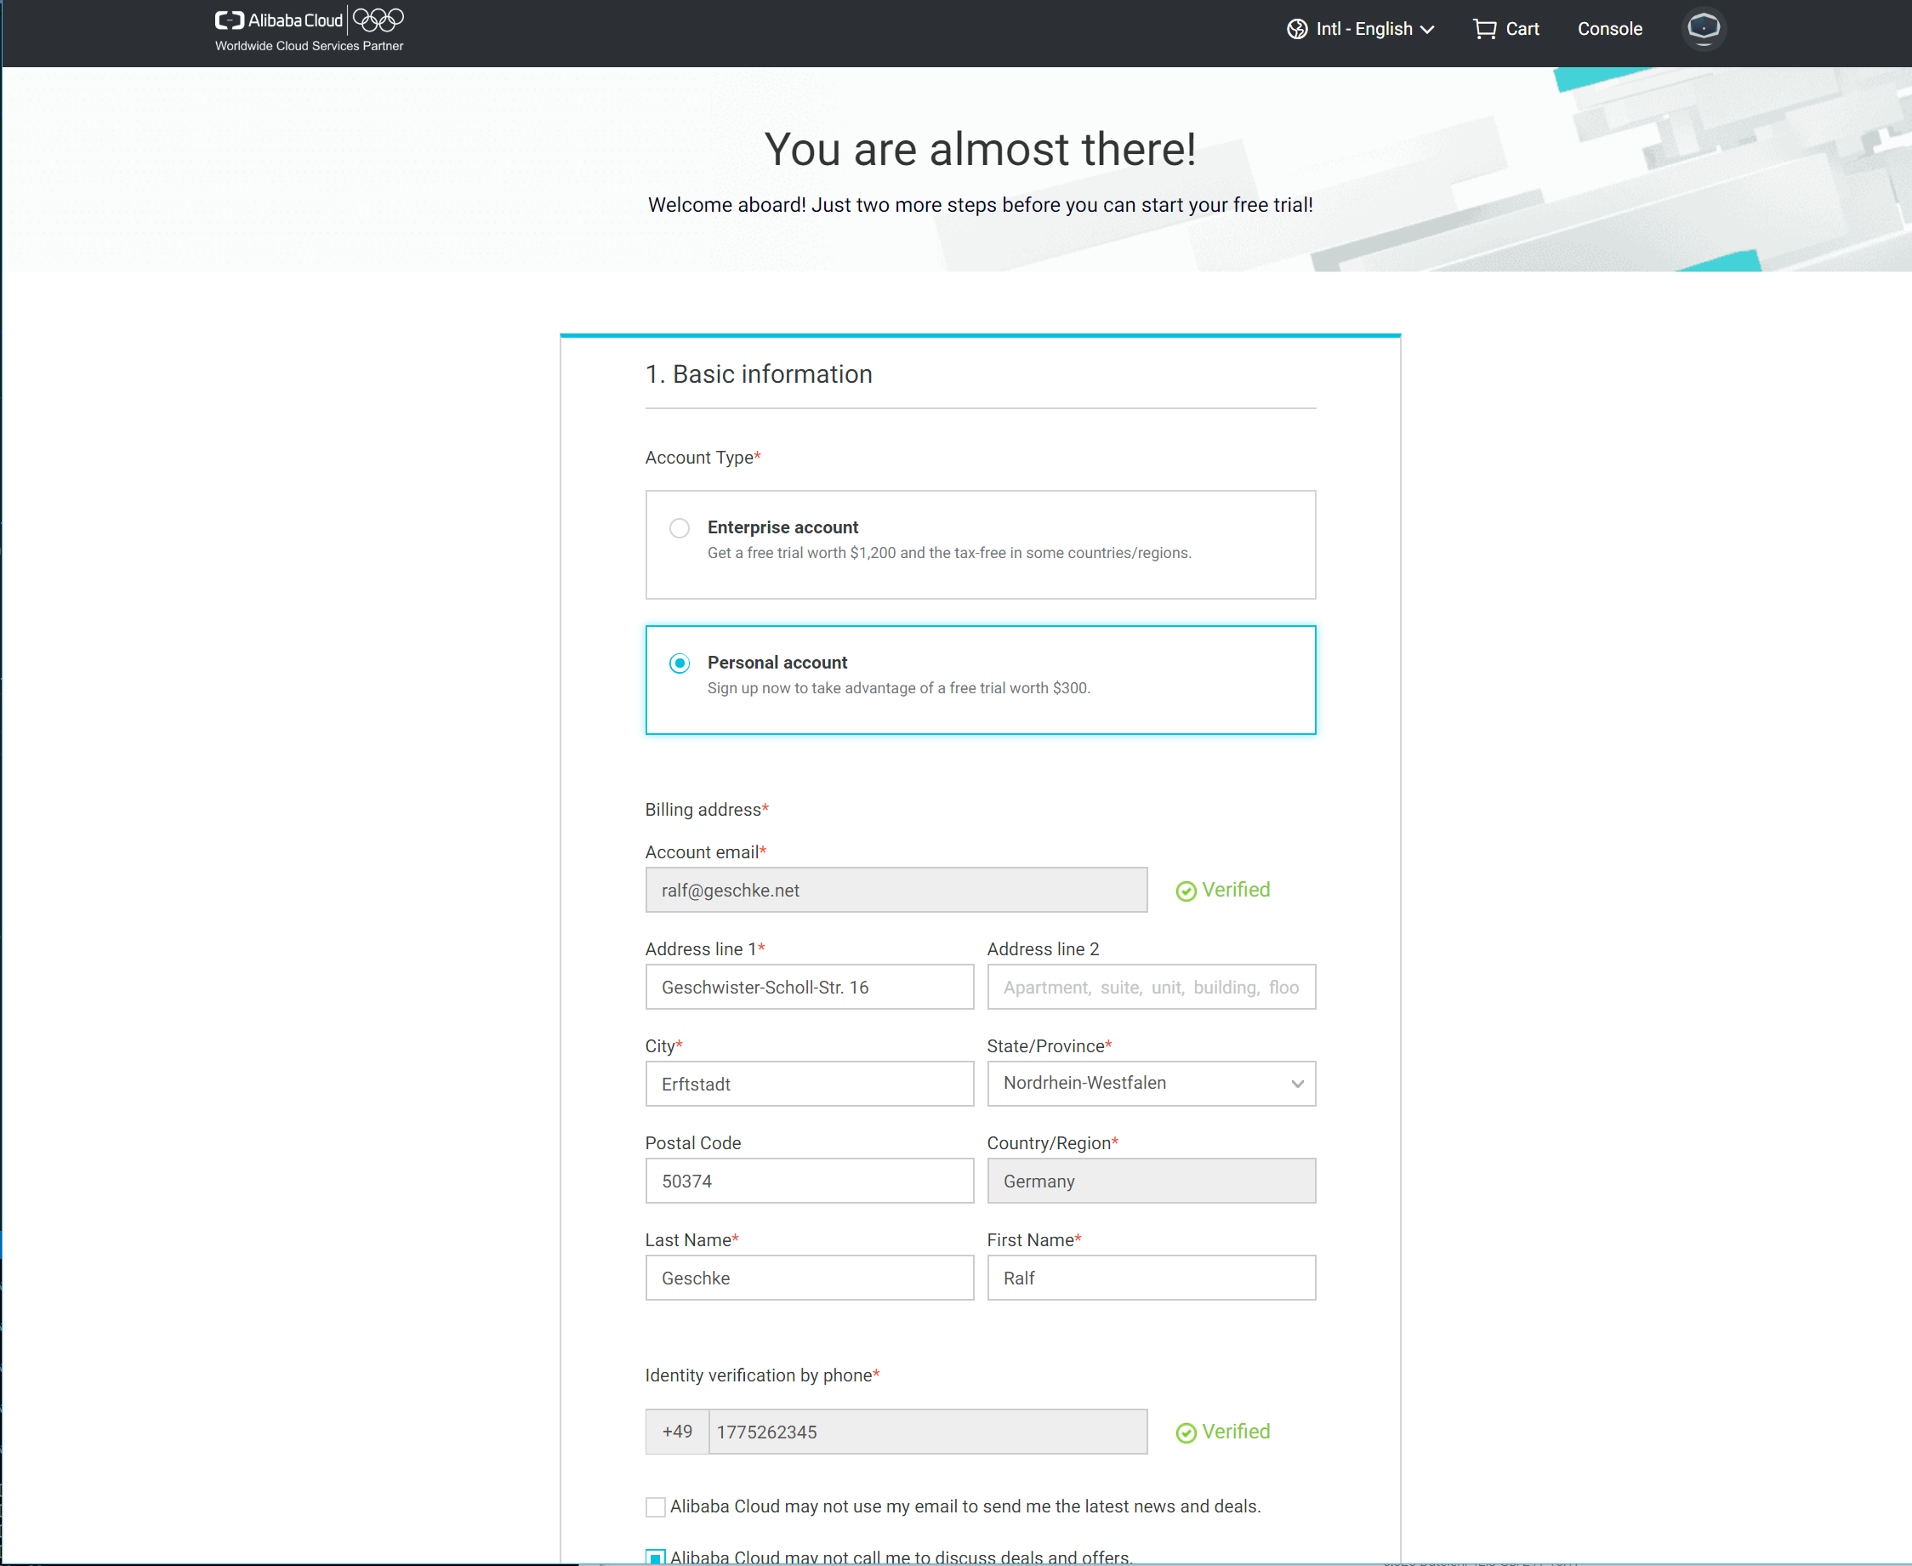Screen dimensions: 1912x1566
Task: Click the phone number field 1775262345
Action: (928, 1432)
